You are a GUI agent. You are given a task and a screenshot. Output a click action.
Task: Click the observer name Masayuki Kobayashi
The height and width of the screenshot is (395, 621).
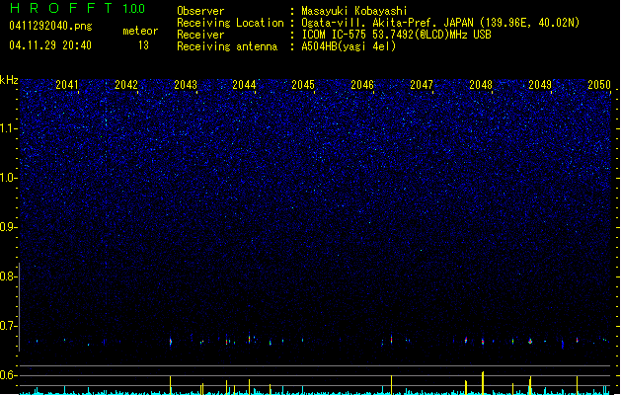click(354, 11)
